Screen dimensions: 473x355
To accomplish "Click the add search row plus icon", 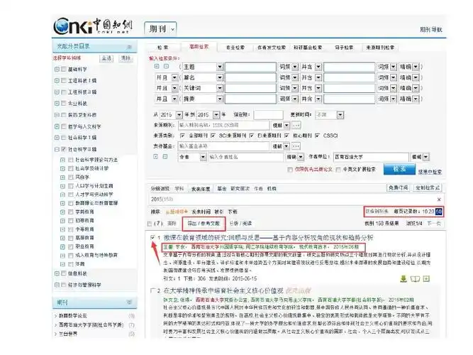I will tap(157, 67).
